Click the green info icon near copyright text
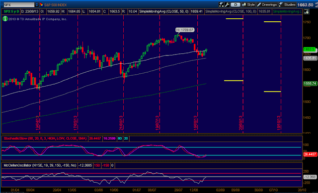The width and height of the screenshot is (318, 193). (5, 19)
